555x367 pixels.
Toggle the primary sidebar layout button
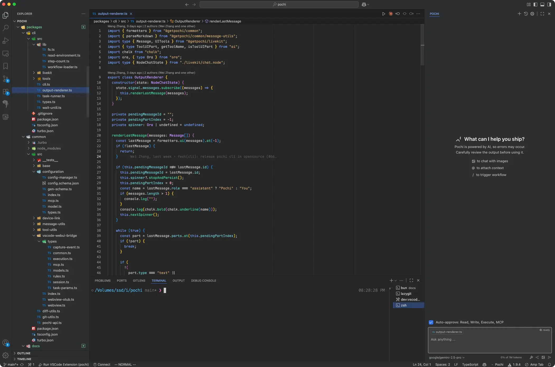click(x=535, y=4)
